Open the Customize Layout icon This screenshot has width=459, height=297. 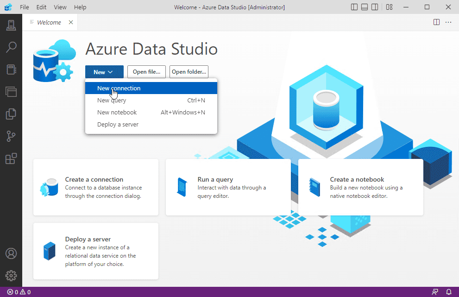[390, 7]
